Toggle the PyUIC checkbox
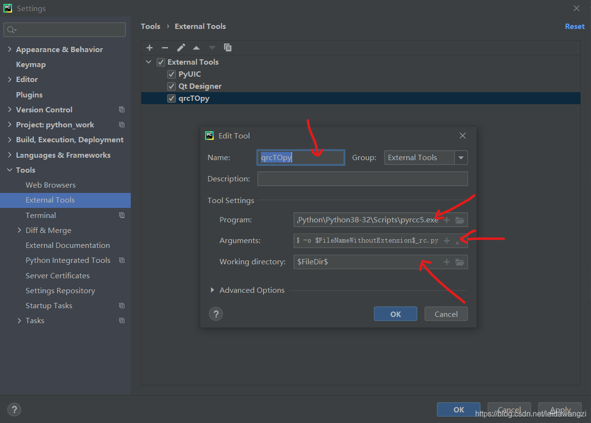The height and width of the screenshot is (423, 591). tap(171, 74)
